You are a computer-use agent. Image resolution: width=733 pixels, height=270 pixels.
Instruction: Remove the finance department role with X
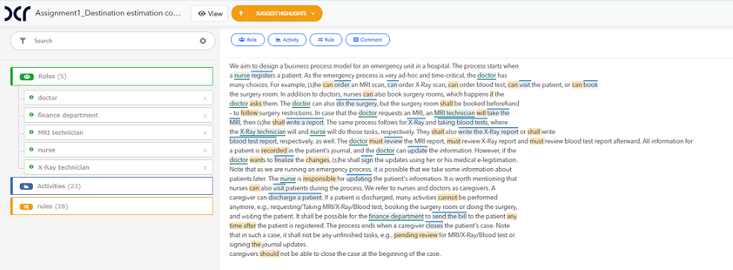205,115
